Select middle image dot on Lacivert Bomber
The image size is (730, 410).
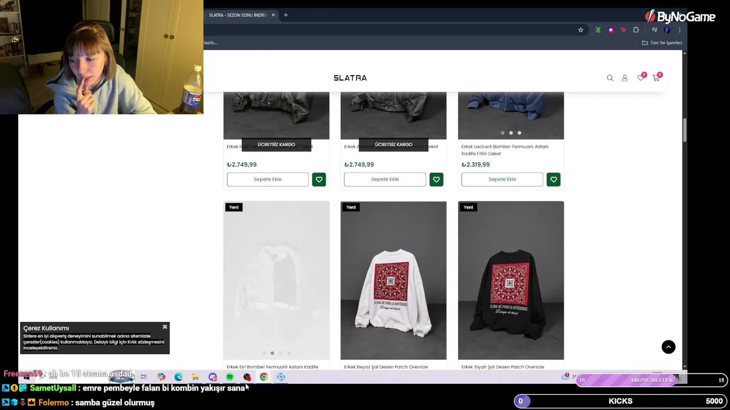511,133
